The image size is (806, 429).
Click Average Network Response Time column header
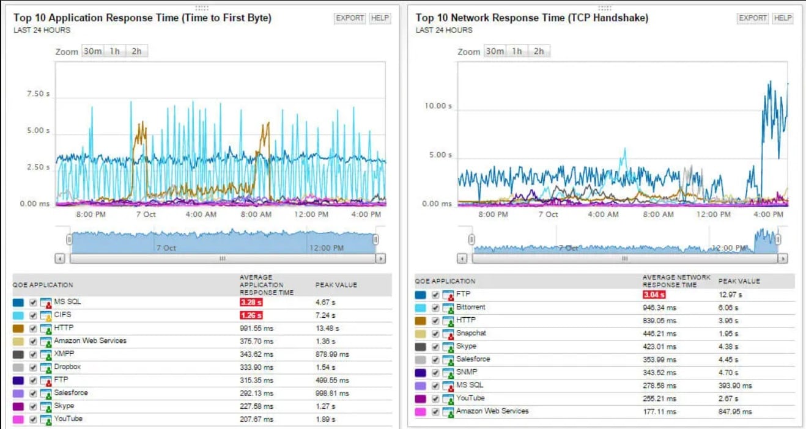tap(676, 281)
